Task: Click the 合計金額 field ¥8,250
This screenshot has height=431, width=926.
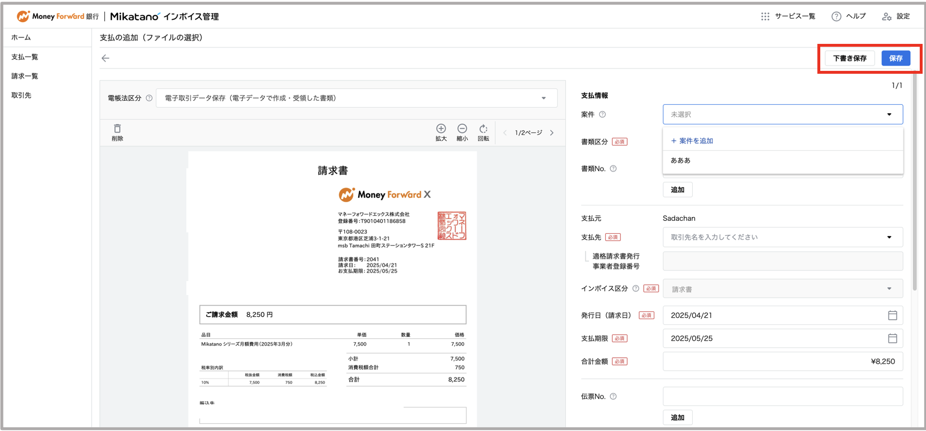Action: point(783,362)
